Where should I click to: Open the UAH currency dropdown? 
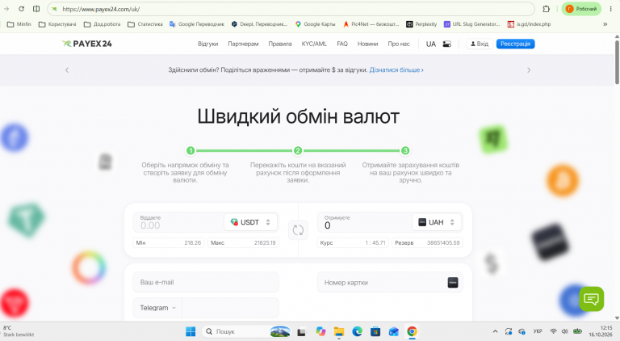point(436,222)
